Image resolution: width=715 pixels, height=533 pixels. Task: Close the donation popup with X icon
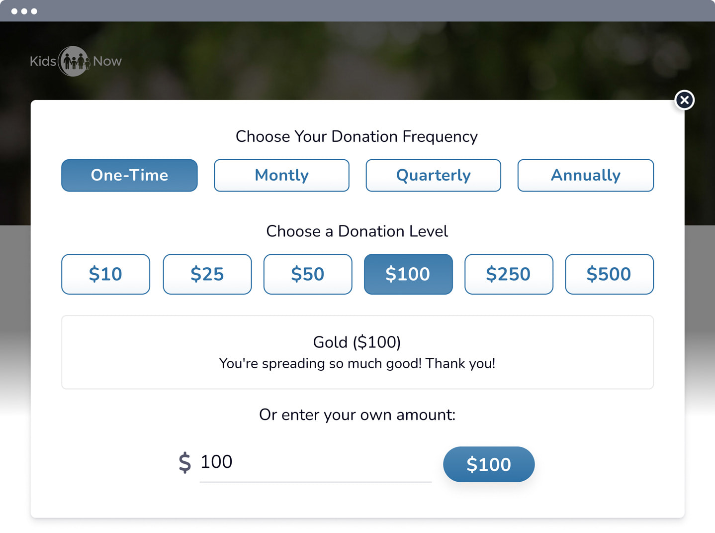click(x=685, y=100)
